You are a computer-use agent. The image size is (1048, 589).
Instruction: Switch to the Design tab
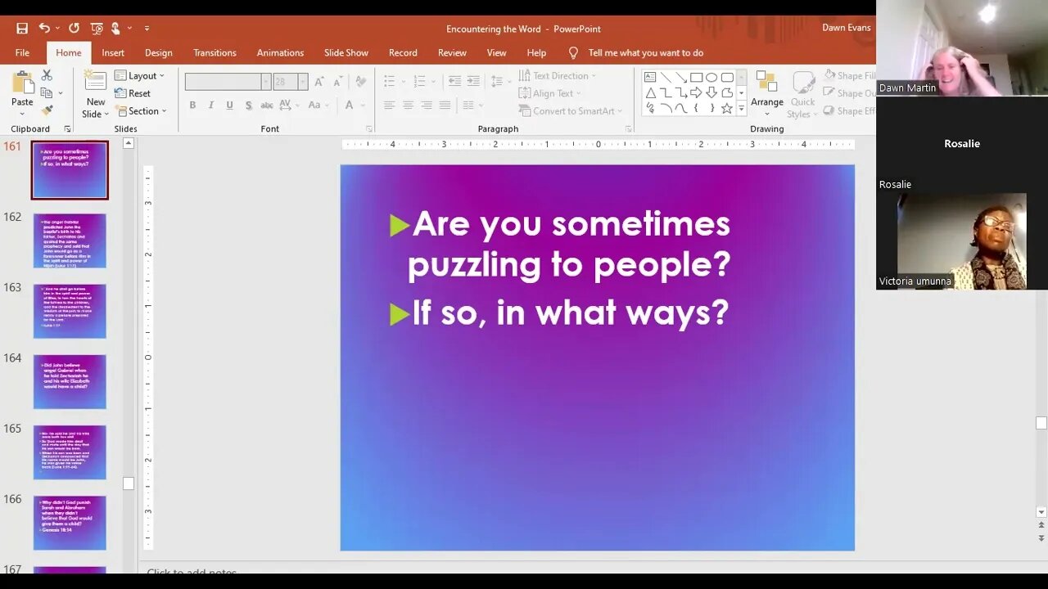point(159,52)
